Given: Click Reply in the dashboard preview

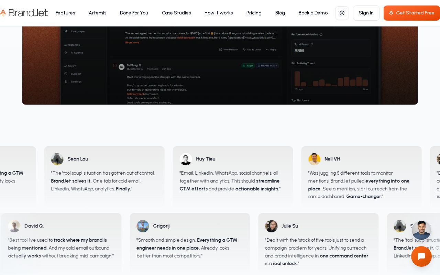Looking at the screenshot, I should click(271, 49).
